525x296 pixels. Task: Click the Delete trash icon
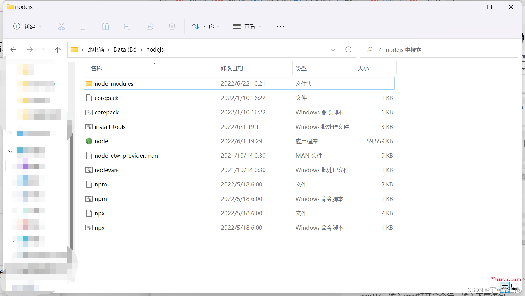(172, 27)
